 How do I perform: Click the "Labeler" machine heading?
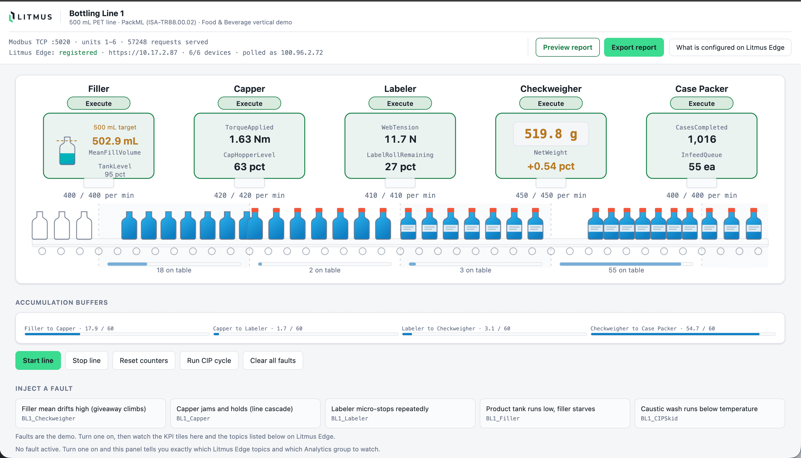point(400,89)
